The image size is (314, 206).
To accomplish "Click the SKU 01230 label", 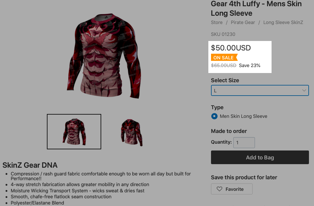I will pyautogui.click(x=223, y=34).
